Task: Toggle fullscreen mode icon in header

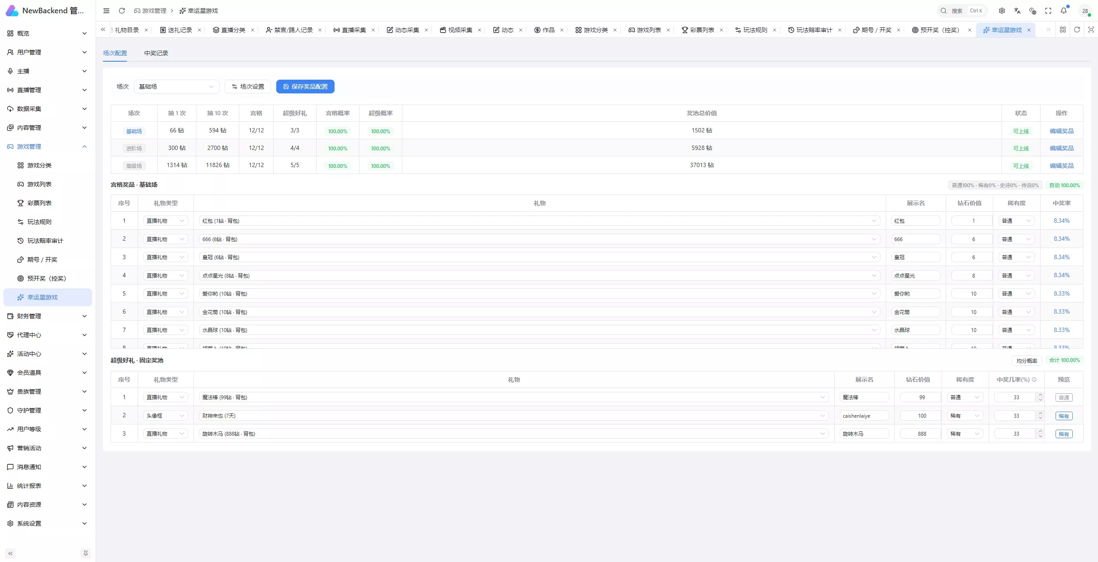Action: pyautogui.click(x=1048, y=11)
